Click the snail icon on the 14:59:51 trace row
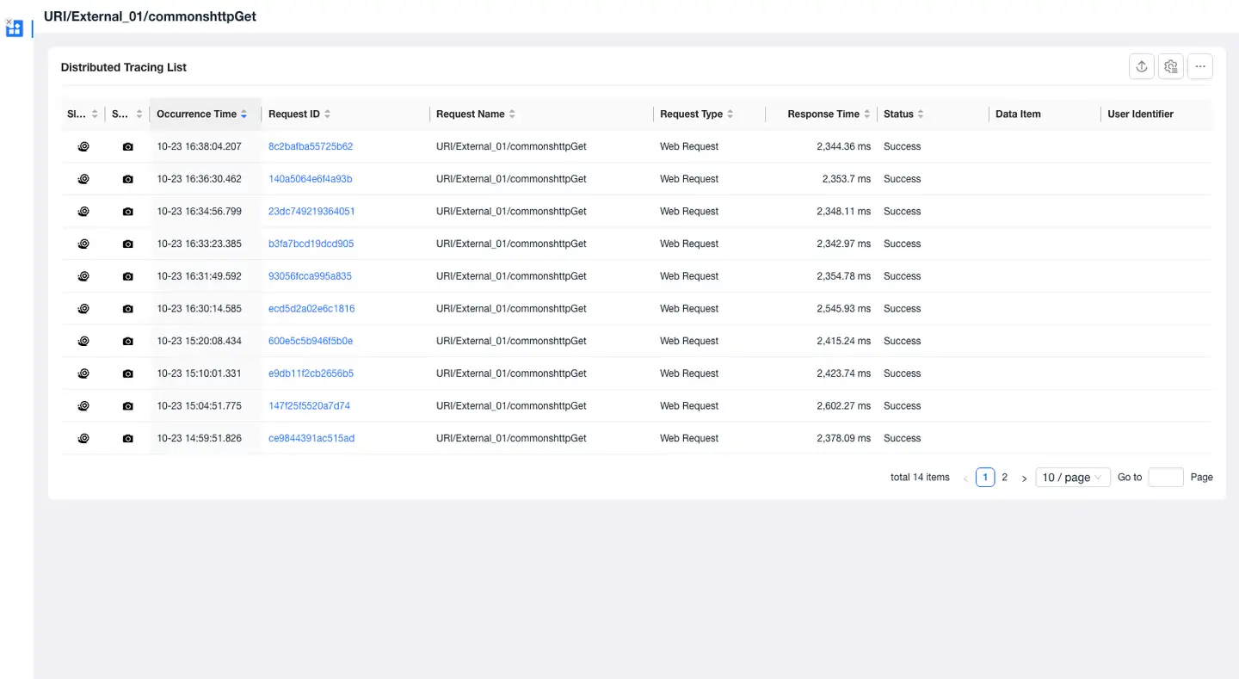This screenshot has height=679, width=1239. pos(83,438)
